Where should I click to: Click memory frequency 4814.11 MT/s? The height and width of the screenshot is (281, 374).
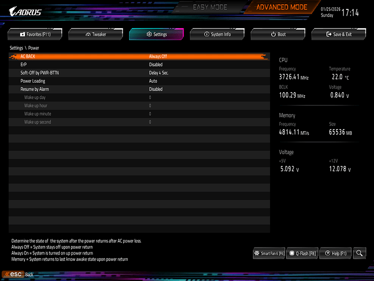click(x=294, y=132)
